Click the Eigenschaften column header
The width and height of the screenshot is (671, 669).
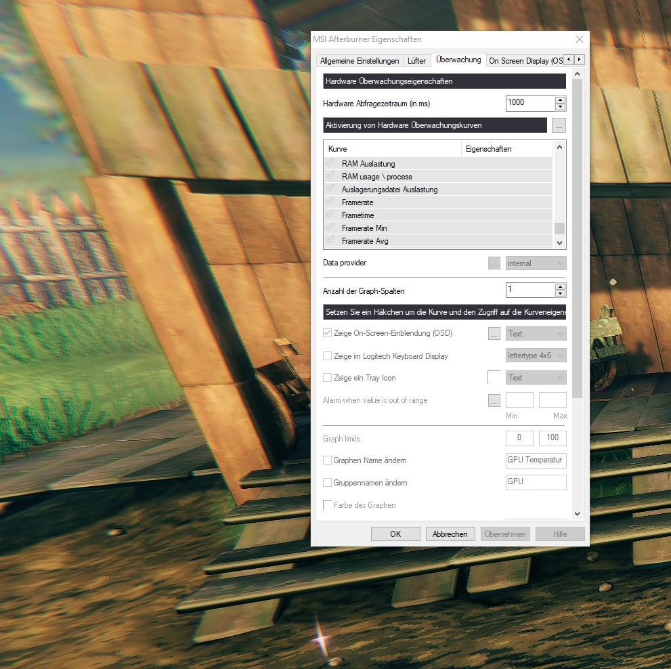pos(506,149)
